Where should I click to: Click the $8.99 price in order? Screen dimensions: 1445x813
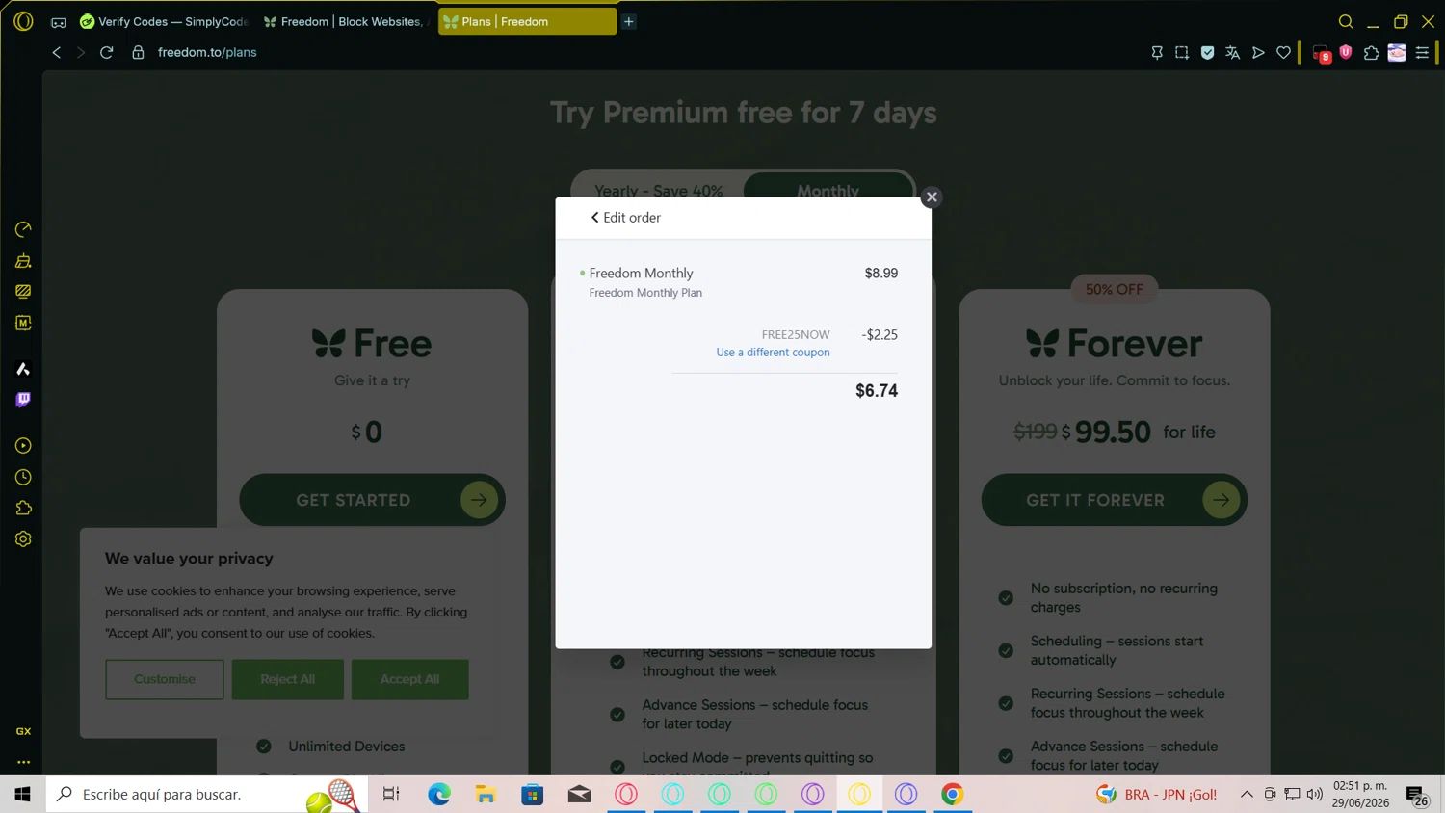coord(881,274)
